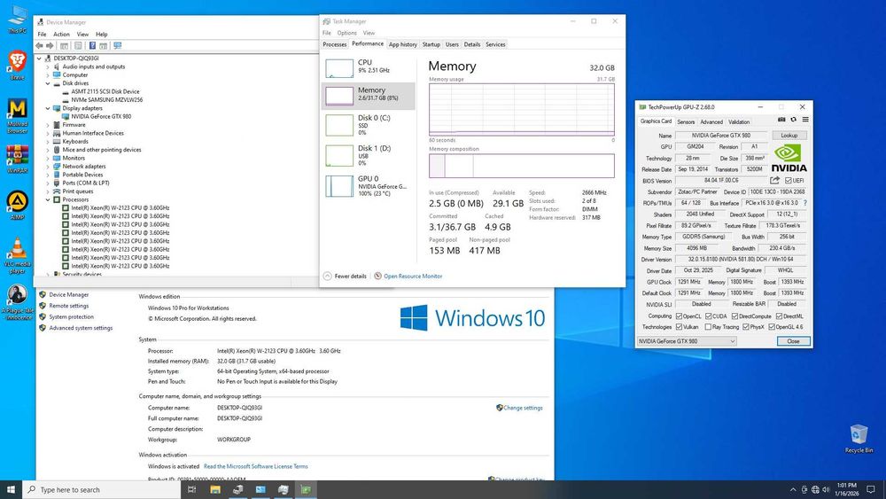Open the GPU selection dropdown in GPU-Z
This screenshot has height=499, width=886.
pos(687,341)
